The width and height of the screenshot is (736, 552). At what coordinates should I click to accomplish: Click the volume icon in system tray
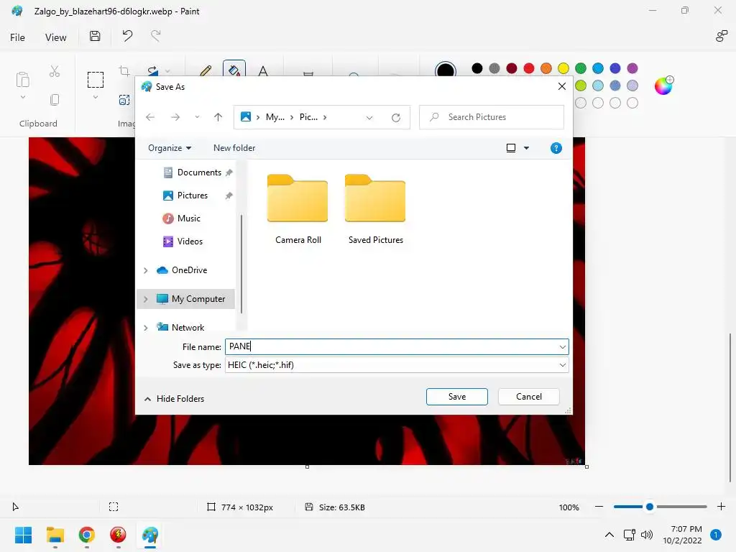(x=647, y=535)
